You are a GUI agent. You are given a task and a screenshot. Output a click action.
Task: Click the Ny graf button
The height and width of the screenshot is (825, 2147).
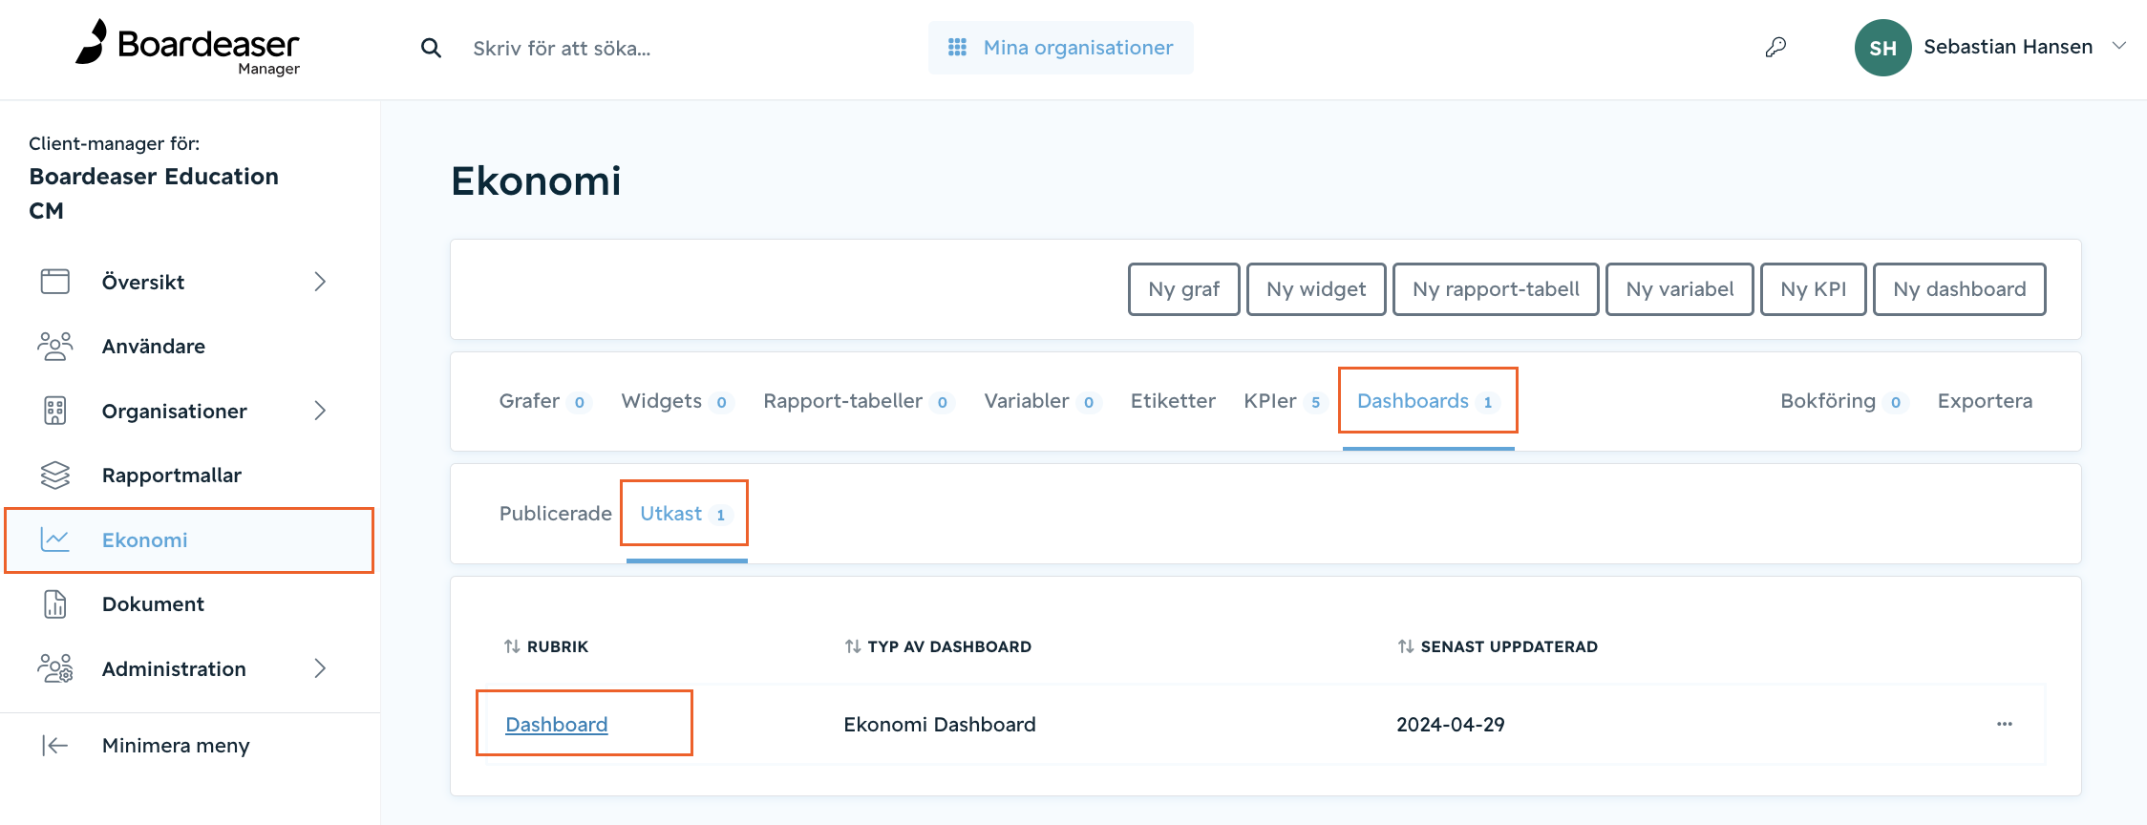1183,289
